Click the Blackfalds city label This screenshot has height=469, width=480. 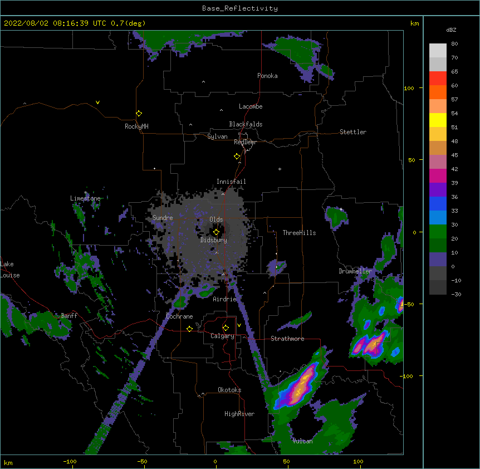pyautogui.click(x=246, y=124)
